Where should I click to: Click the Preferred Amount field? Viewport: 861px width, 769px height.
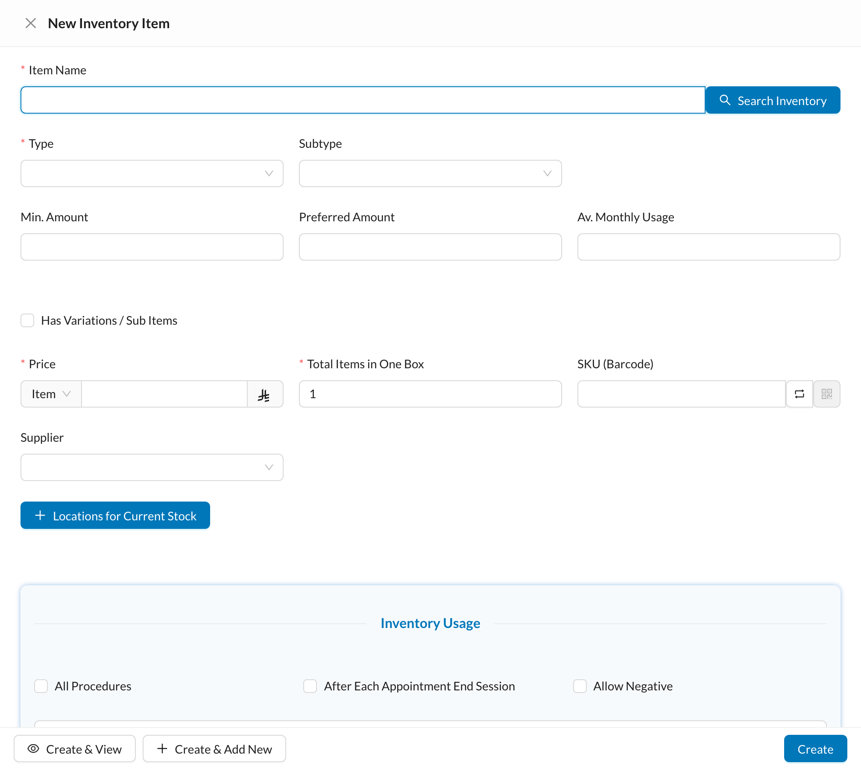point(430,247)
